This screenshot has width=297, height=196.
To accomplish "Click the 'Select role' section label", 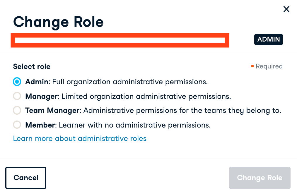I will click(x=32, y=67).
